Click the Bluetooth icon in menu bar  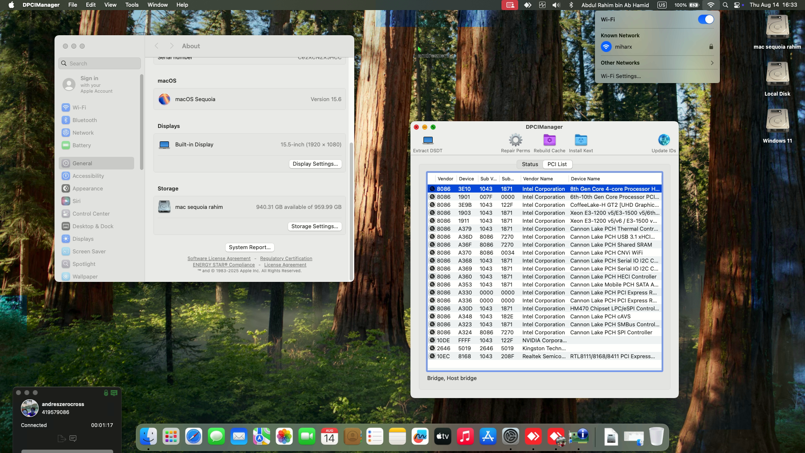[571, 5]
